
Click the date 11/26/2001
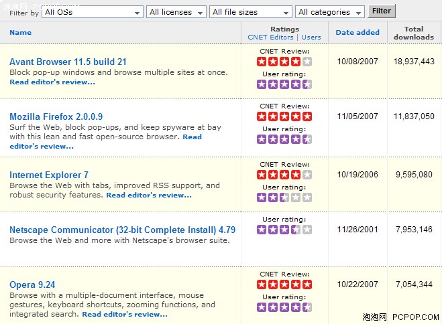[357, 230]
